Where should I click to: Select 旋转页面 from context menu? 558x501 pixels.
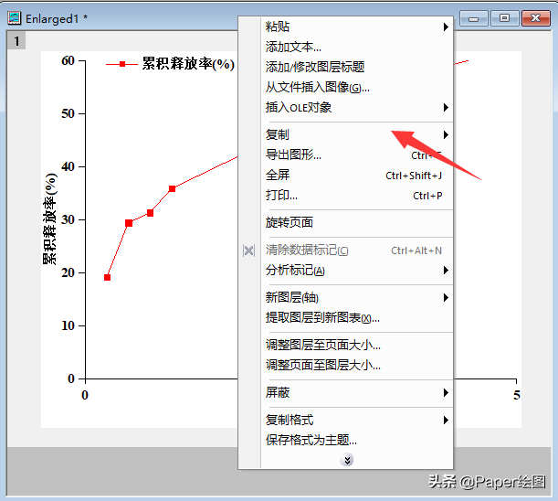pos(356,223)
